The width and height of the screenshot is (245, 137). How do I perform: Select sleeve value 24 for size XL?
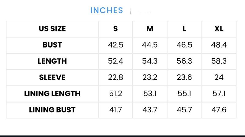pyautogui.click(x=219, y=78)
